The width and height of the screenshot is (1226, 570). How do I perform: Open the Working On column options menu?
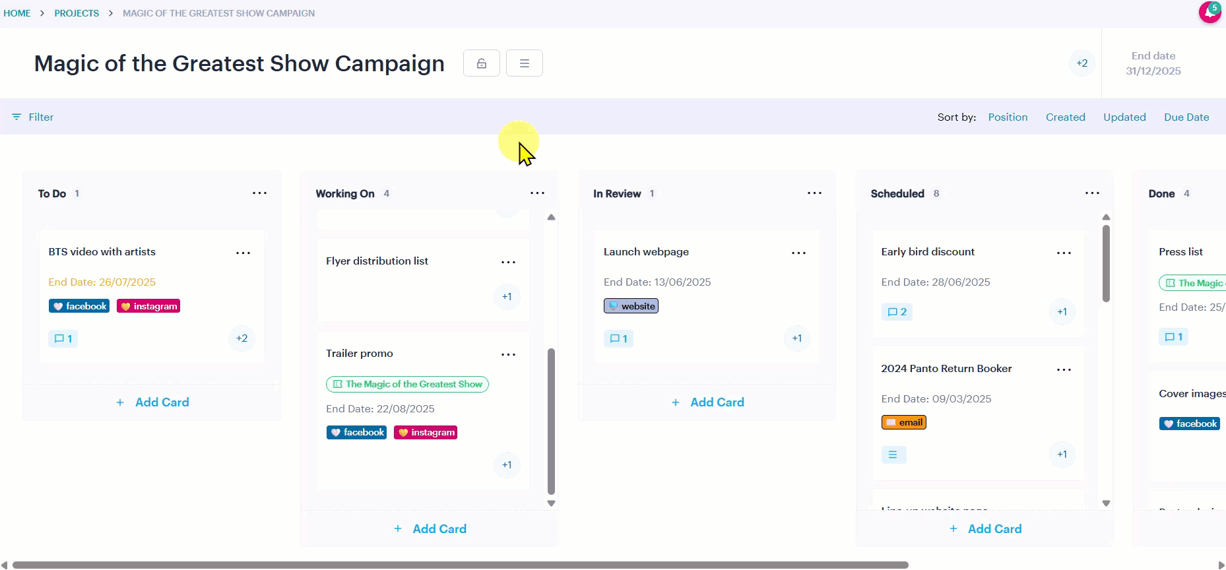(538, 193)
